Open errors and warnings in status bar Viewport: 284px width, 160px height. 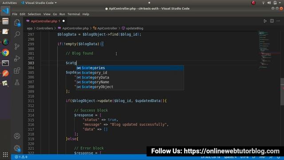[21, 157]
